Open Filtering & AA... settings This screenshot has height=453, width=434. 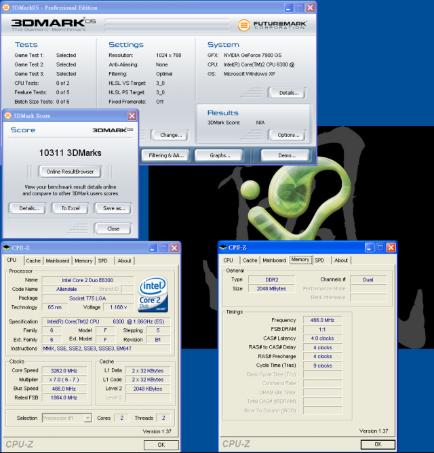tap(166, 155)
